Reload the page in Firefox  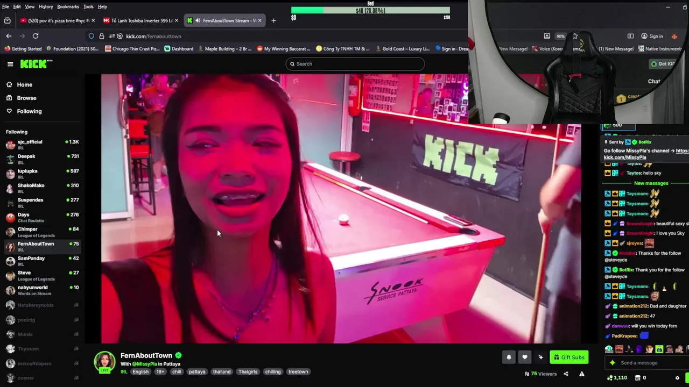coord(36,36)
